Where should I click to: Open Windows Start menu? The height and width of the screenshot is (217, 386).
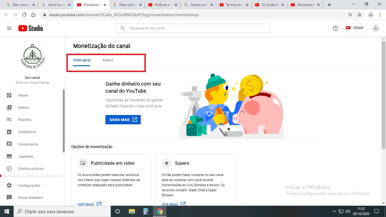(x=6, y=211)
